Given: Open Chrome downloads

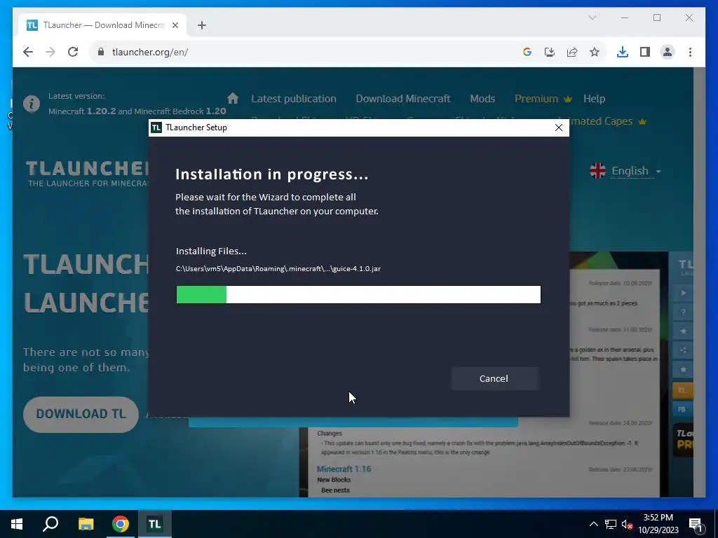Looking at the screenshot, I should pyautogui.click(x=623, y=52).
